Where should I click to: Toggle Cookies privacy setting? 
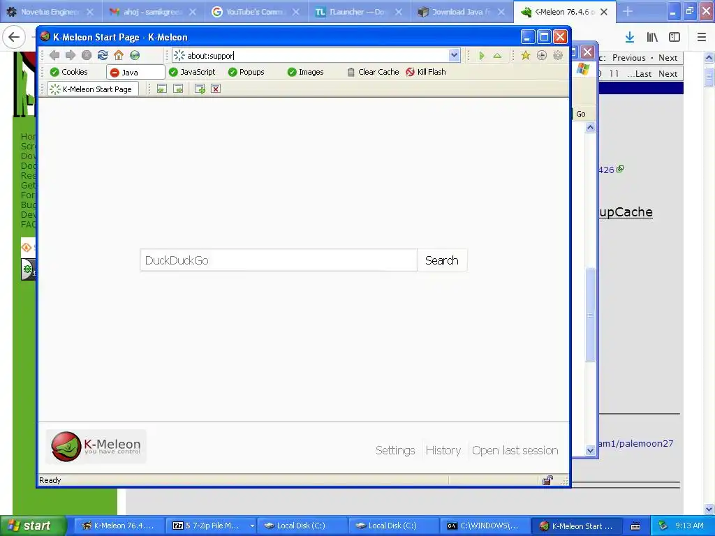[x=69, y=72]
